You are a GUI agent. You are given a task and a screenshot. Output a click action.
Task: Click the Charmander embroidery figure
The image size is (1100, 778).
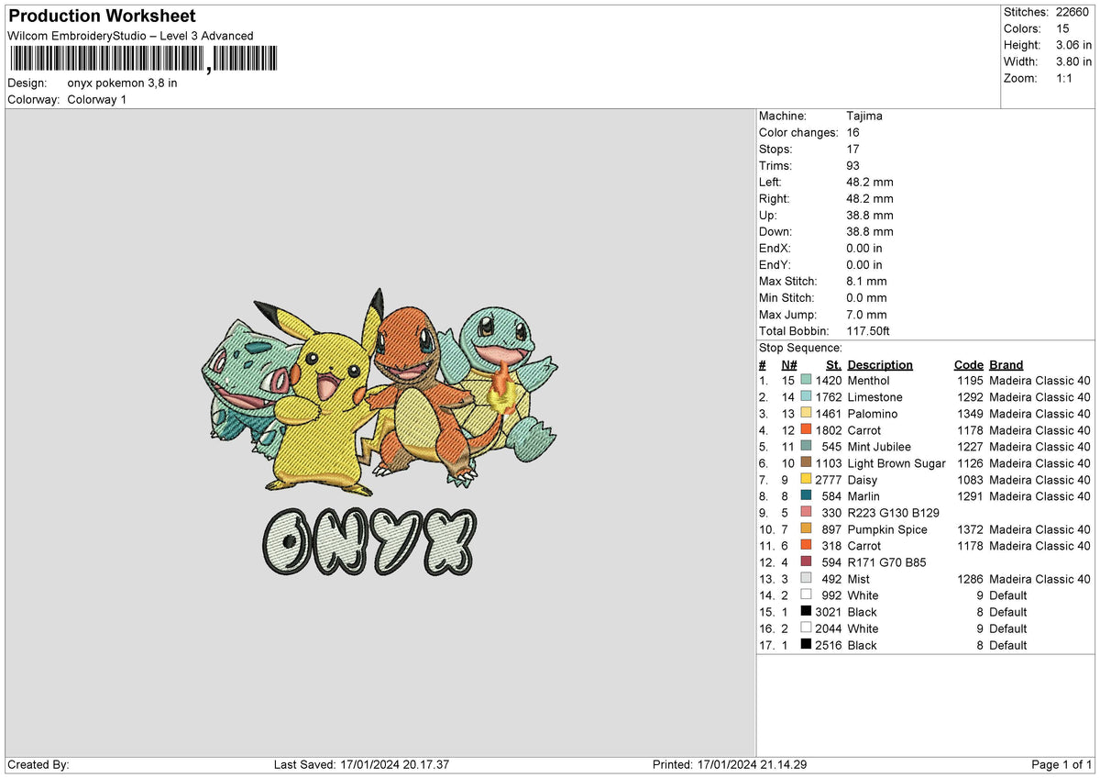pos(422,395)
